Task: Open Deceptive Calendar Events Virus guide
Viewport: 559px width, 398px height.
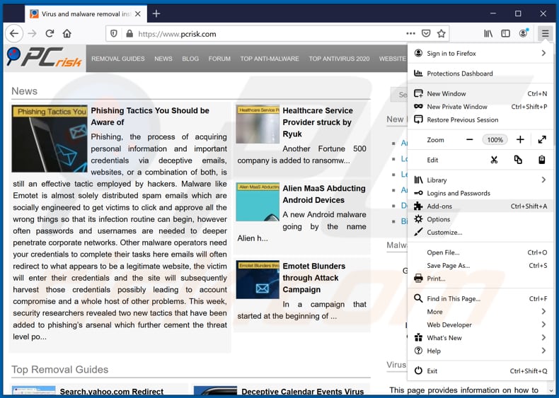Action: coord(303,392)
